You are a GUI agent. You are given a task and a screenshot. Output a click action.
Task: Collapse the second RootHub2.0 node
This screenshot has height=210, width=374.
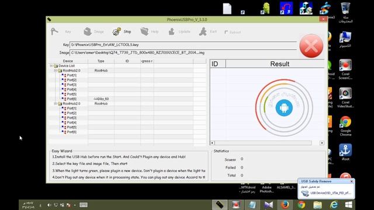pyautogui.click(x=56, y=104)
